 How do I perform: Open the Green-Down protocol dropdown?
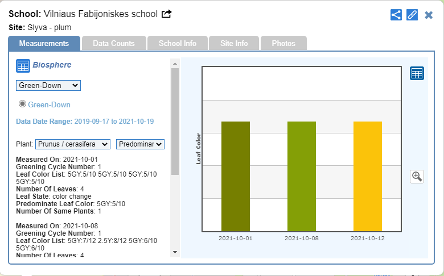tap(48, 85)
